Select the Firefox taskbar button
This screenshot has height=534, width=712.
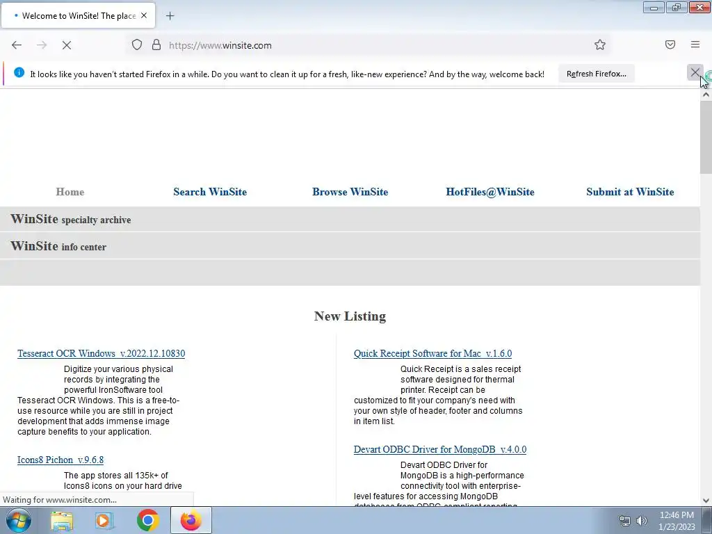coord(191,520)
